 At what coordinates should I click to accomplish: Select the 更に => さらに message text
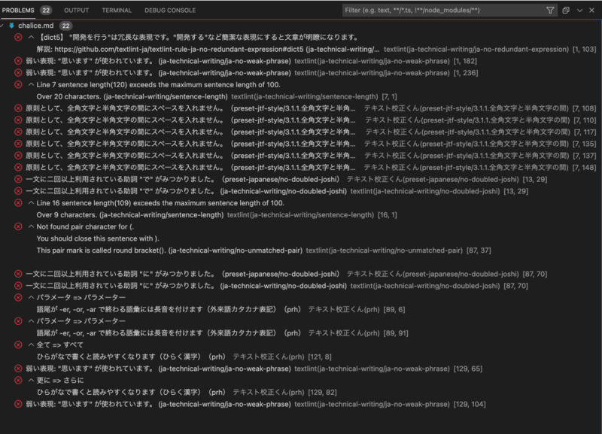pyautogui.click(x=60, y=381)
